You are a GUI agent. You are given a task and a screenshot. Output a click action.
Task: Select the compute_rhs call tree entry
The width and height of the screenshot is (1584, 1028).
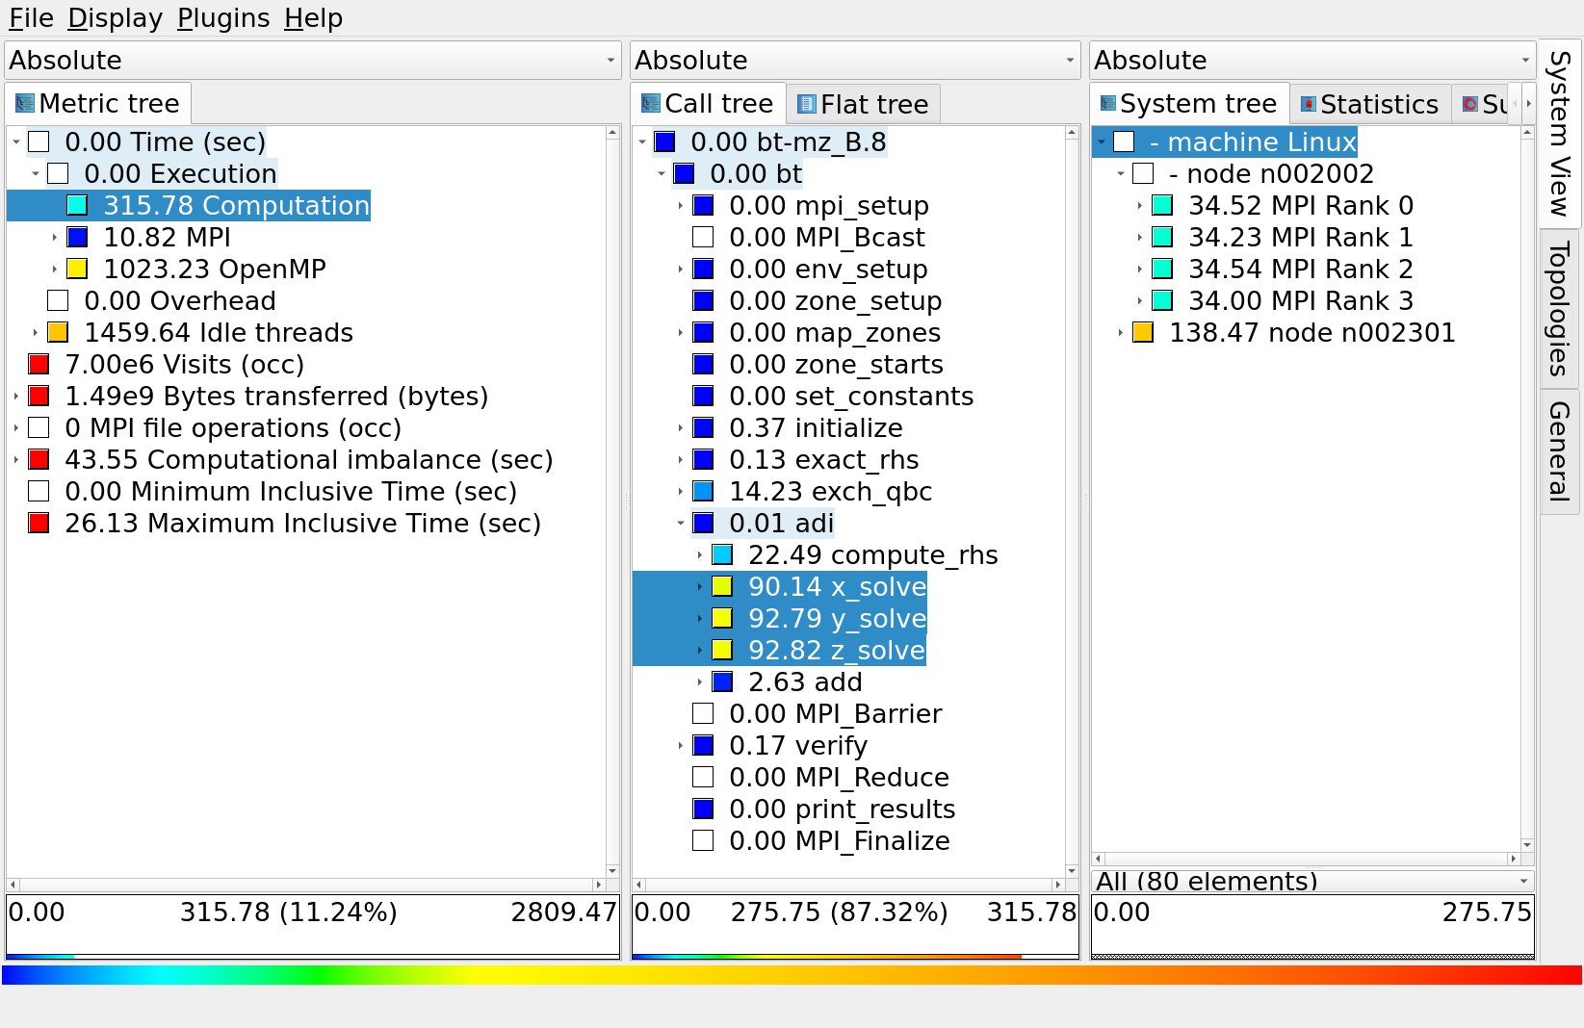871,554
